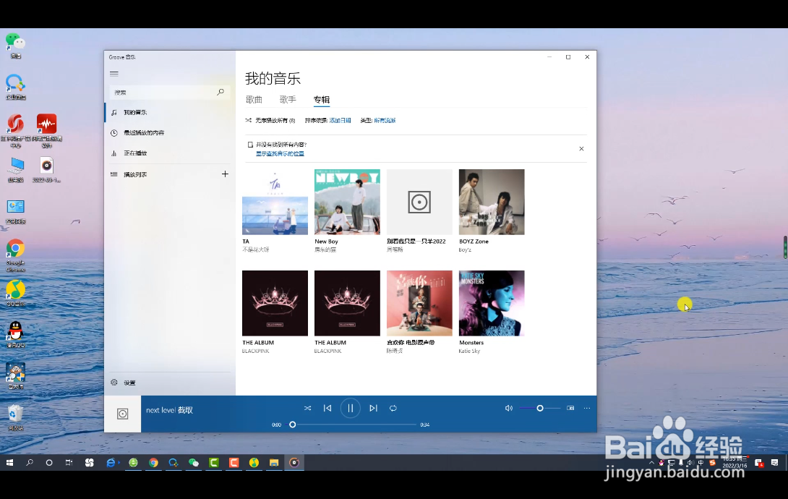Select the 专辑 albums tab
Screen dimensions: 788x499
[322, 100]
